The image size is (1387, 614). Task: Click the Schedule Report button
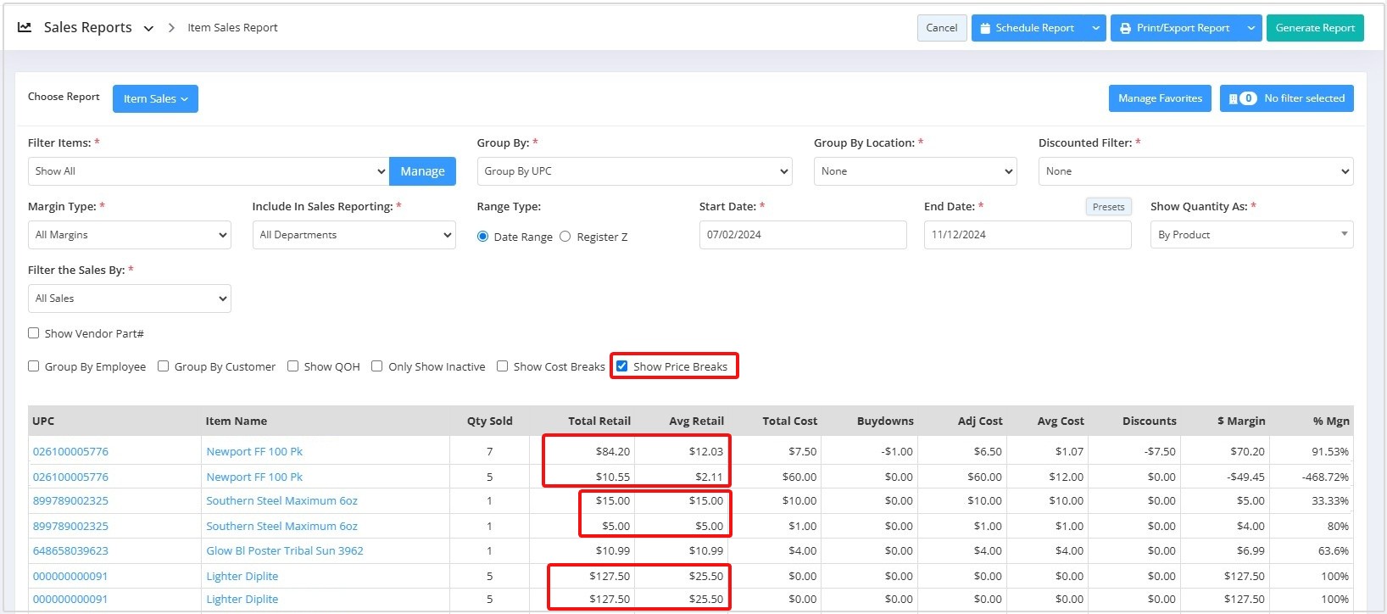tap(1028, 28)
